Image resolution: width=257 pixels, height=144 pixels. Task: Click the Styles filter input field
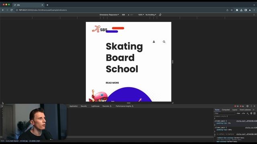tap(224, 113)
